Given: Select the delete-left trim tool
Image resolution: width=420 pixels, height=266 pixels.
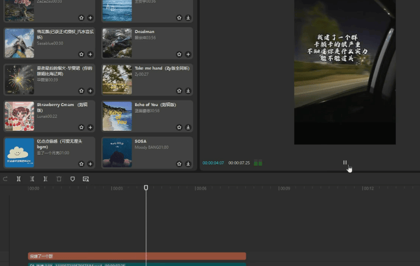Looking at the screenshot, I should [x=32, y=179].
